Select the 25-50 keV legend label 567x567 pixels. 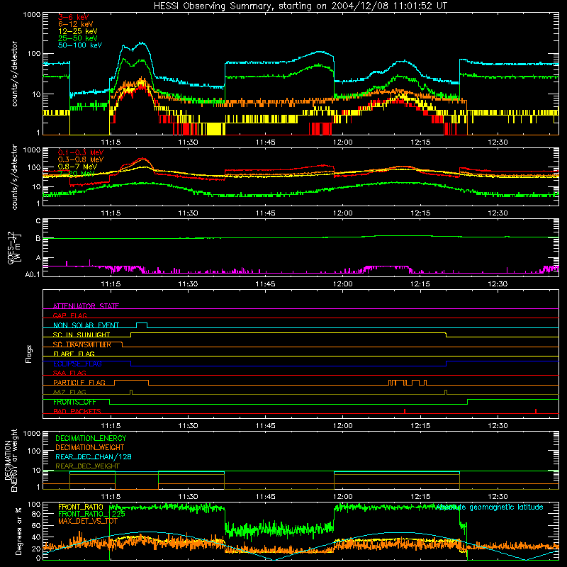(77, 38)
